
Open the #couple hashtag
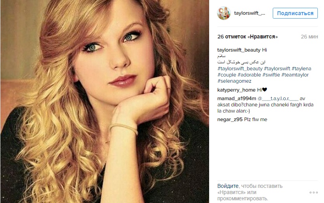click(x=227, y=75)
